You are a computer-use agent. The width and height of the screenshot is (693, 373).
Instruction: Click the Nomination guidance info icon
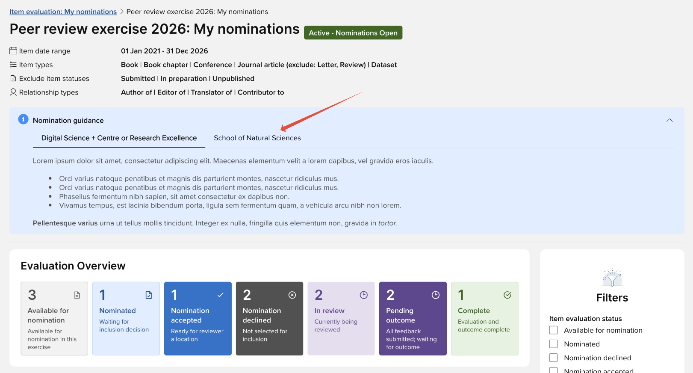point(23,119)
